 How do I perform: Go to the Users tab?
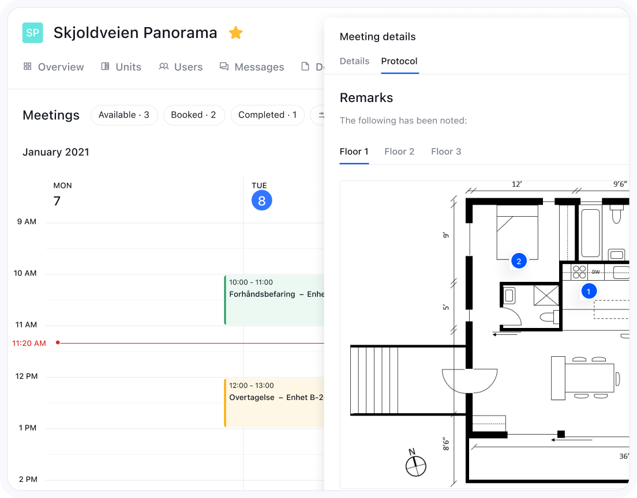pos(181,67)
